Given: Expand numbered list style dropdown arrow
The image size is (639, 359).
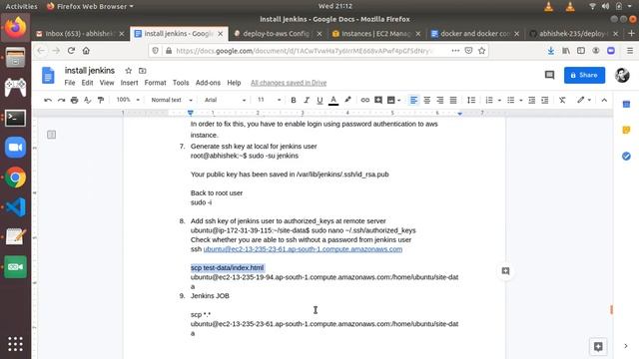Looking at the screenshot, I should tap(499, 100).
